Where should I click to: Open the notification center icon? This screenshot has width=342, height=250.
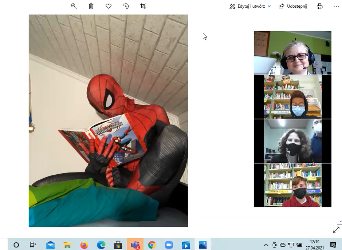[x=333, y=245]
